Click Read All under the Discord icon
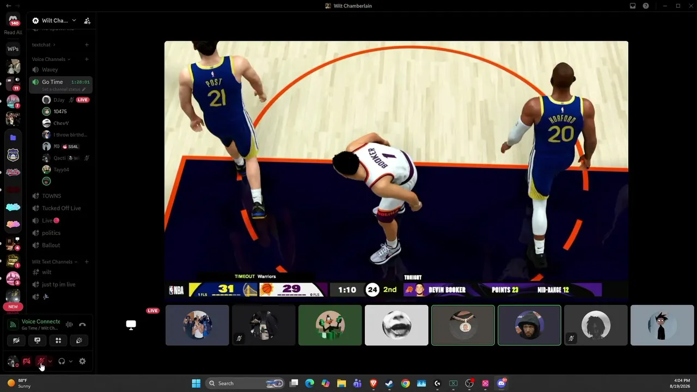The height and width of the screenshot is (392, 697). (13, 33)
